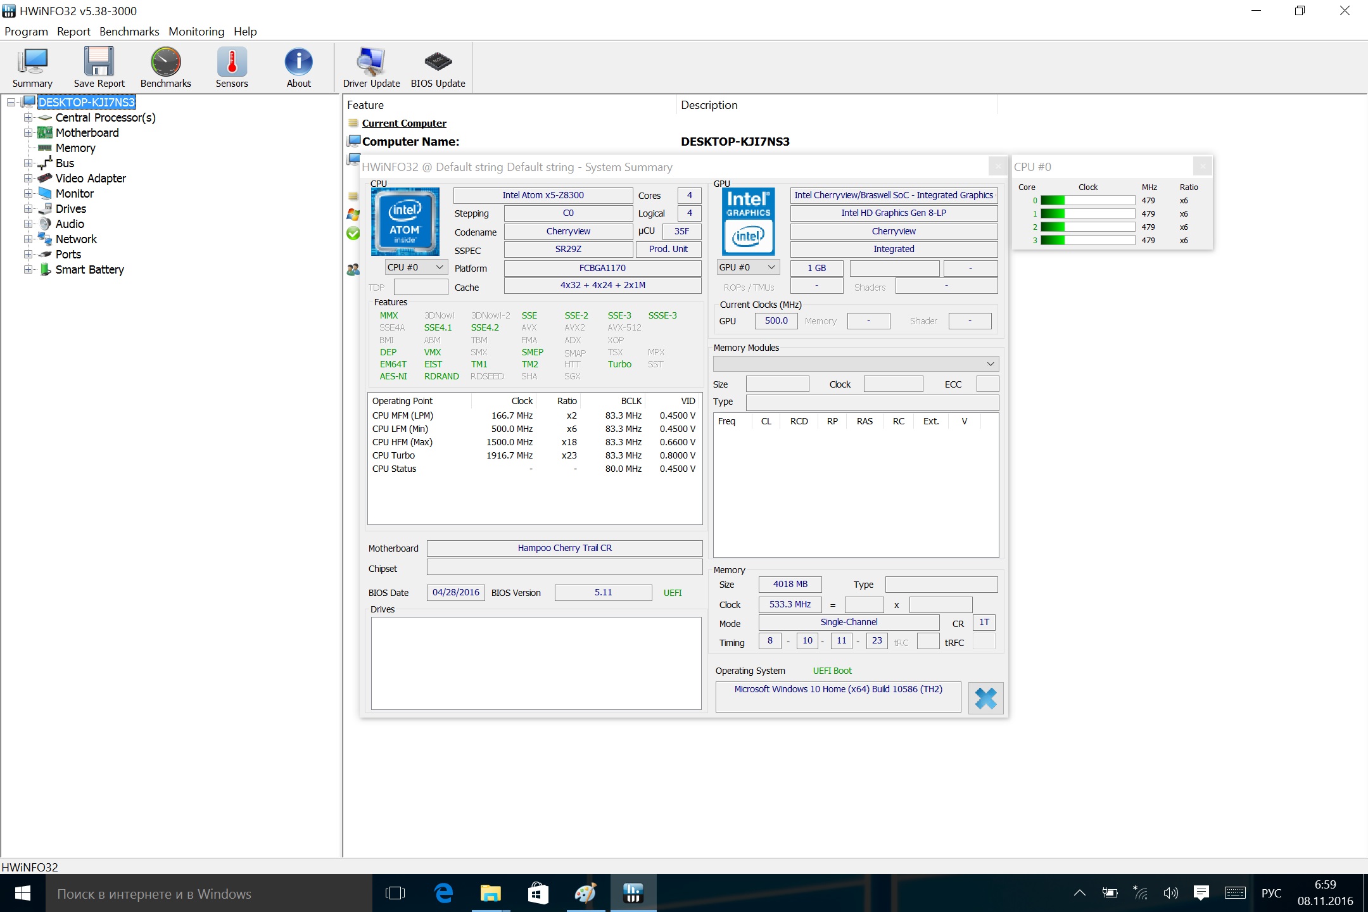Expand the Bus tree node
The width and height of the screenshot is (1368, 912).
coord(28,163)
